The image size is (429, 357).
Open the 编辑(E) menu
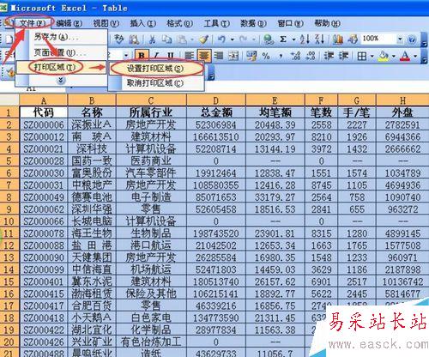(x=69, y=23)
